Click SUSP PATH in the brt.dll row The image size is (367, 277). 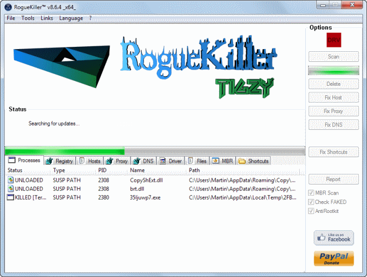click(x=67, y=189)
